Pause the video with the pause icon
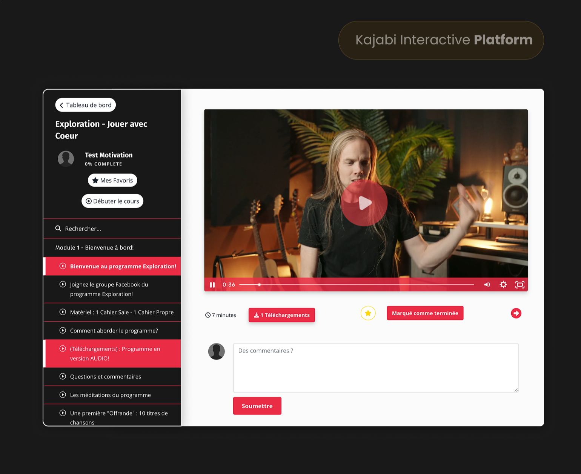The height and width of the screenshot is (474, 581). 212,285
